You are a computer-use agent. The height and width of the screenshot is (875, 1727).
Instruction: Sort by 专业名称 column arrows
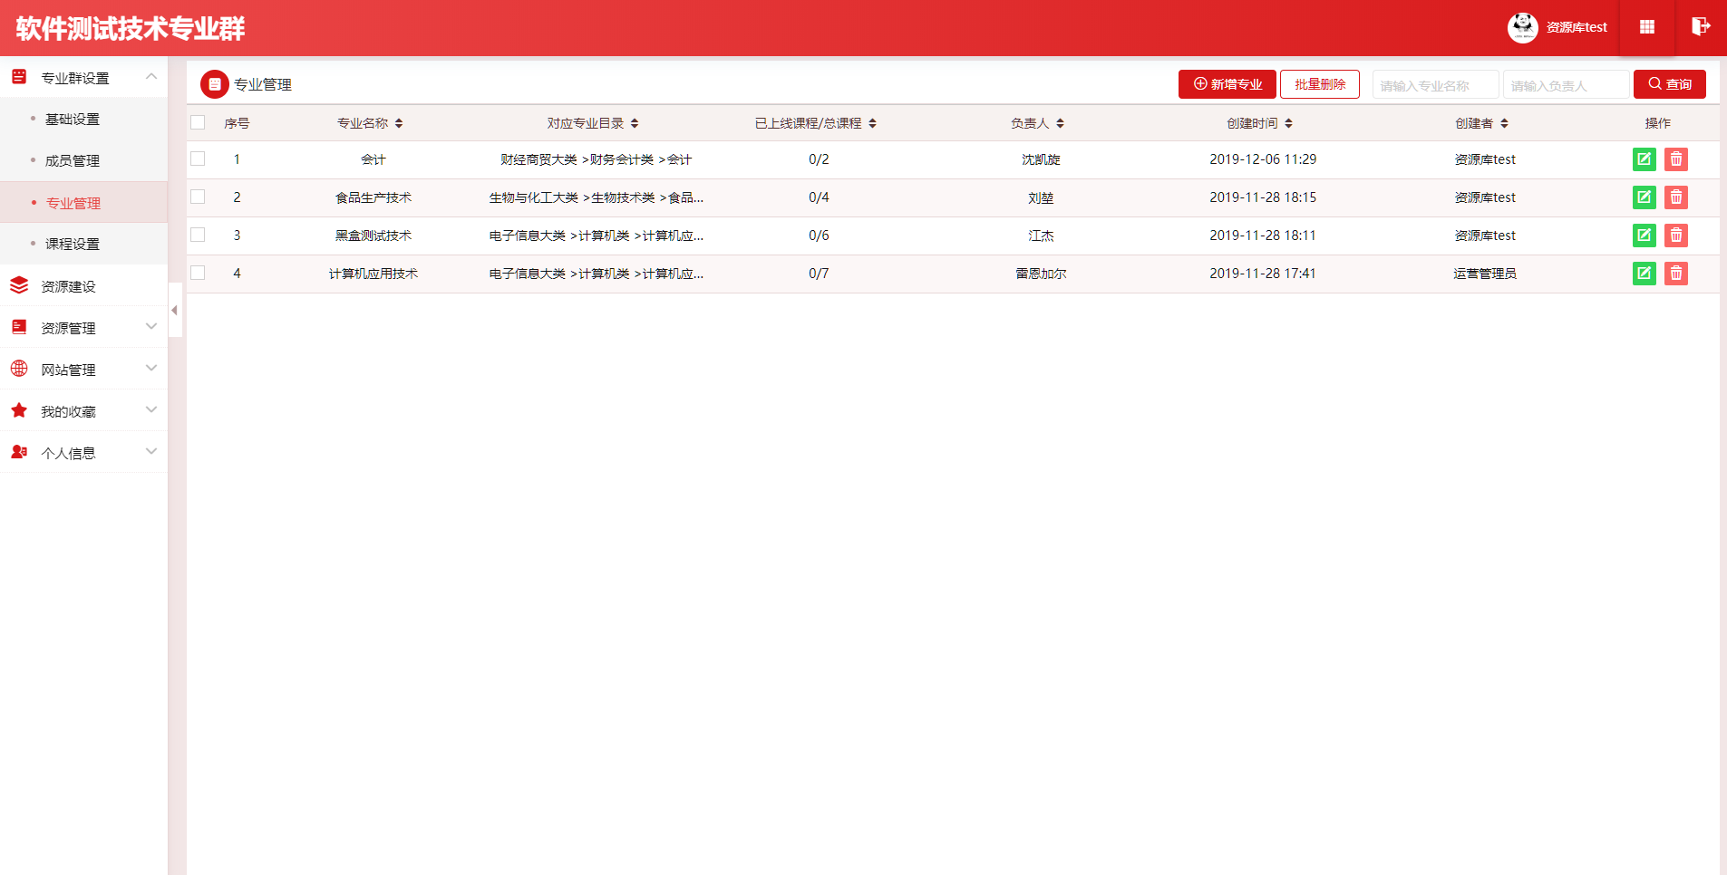click(399, 123)
